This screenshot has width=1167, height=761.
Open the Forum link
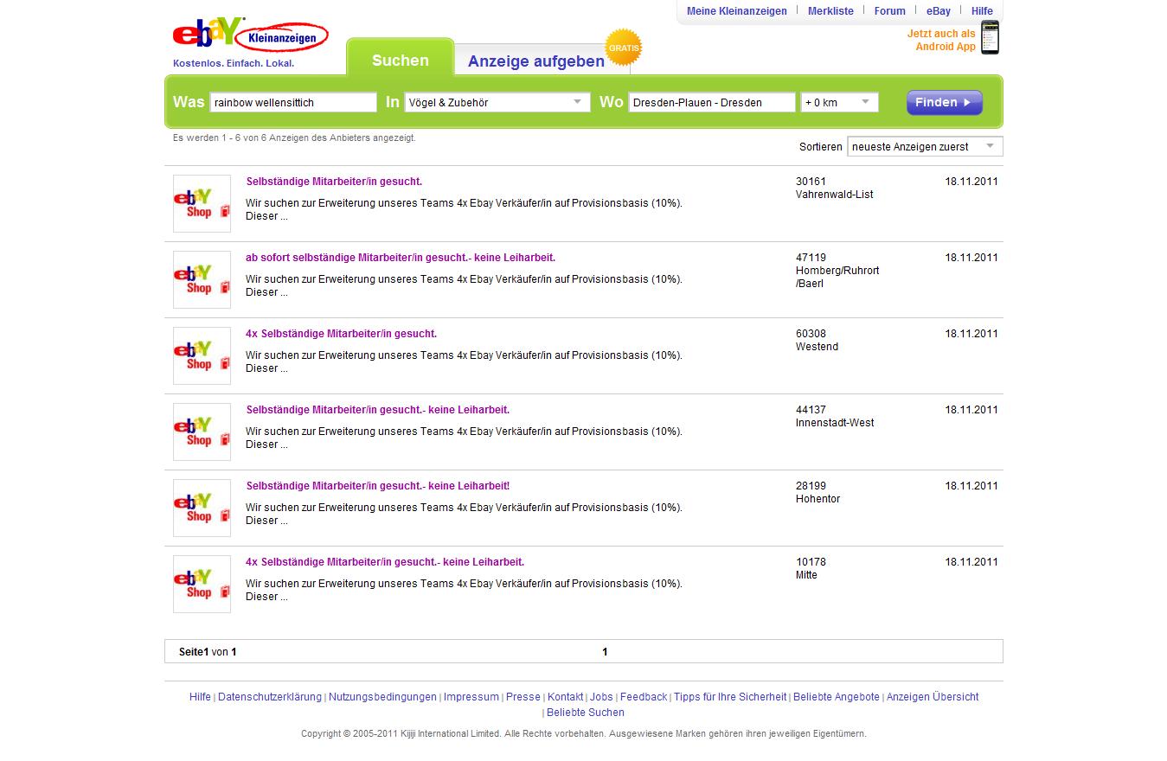point(889,11)
